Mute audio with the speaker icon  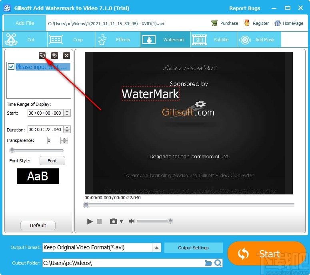(x=132, y=221)
